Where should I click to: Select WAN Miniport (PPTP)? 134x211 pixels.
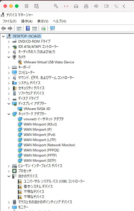[x=40, y=155]
